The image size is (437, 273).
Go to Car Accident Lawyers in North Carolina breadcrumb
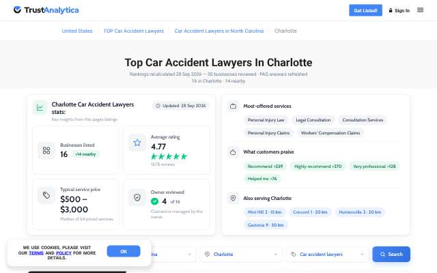218,31
